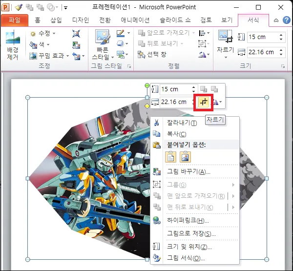Choose 복사(C) copy from context menu
The image size is (293, 271).
(x=195, y=134)
